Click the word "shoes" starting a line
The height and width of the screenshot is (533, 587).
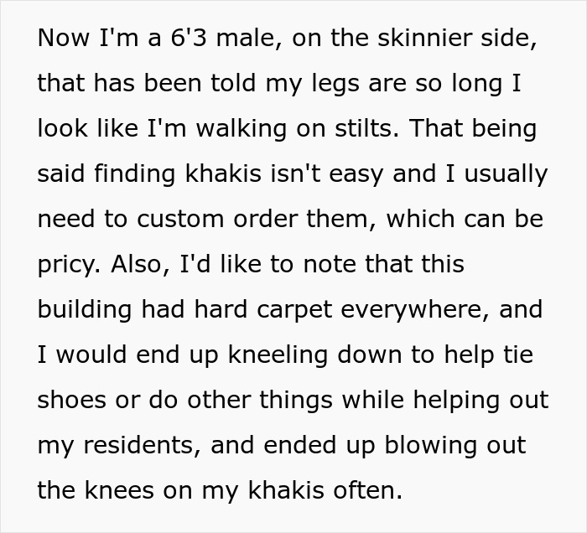click(72, 401)
